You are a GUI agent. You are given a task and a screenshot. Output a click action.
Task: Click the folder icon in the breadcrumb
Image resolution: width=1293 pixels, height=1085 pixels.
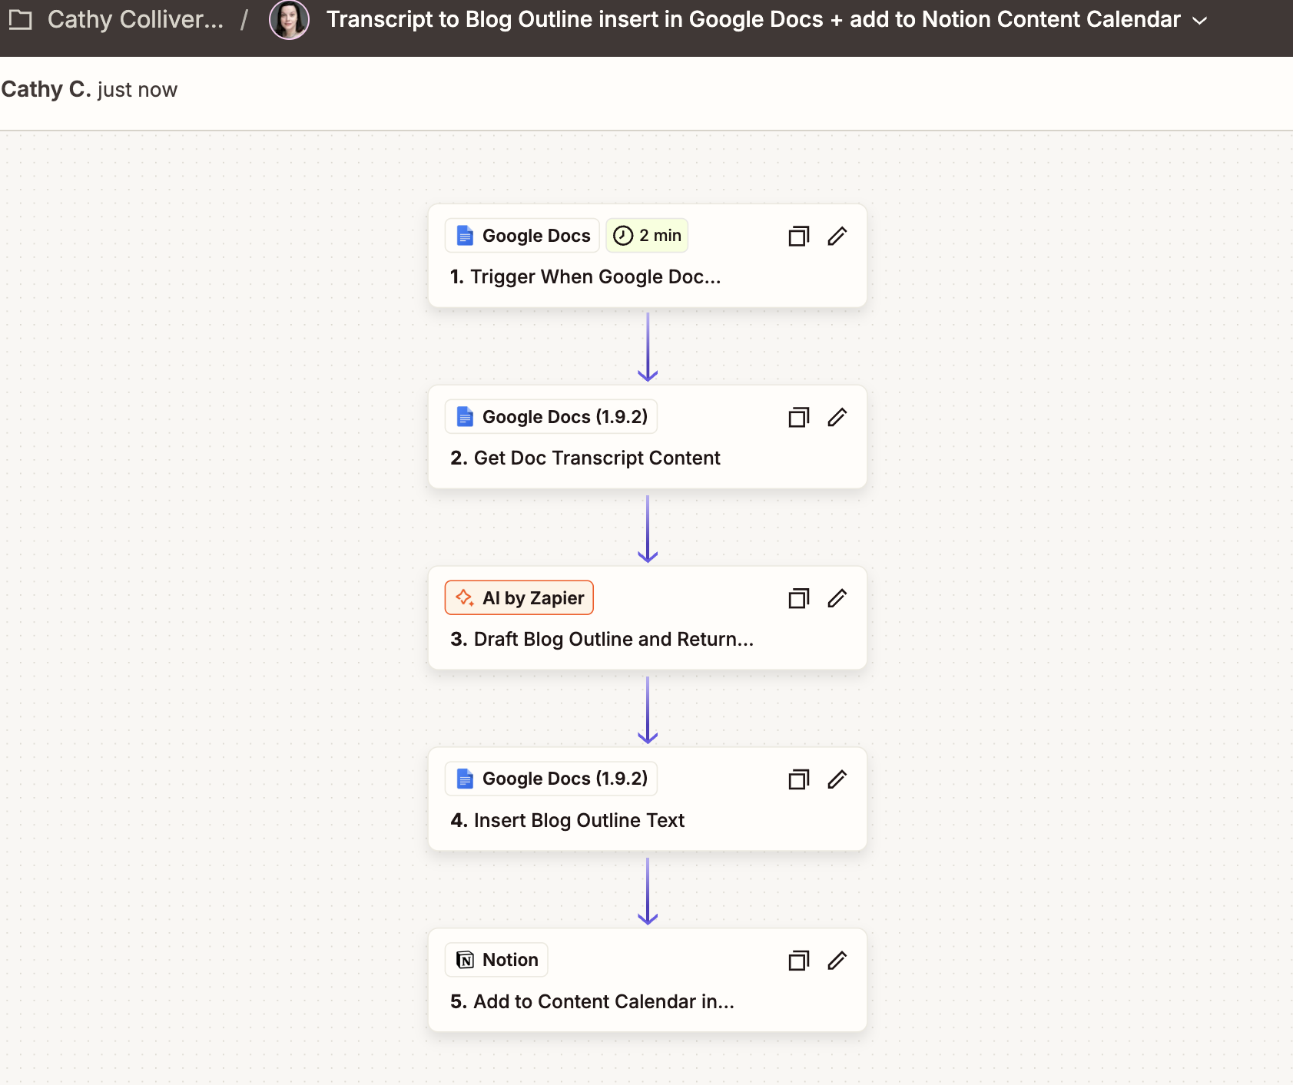coord(21,19)
